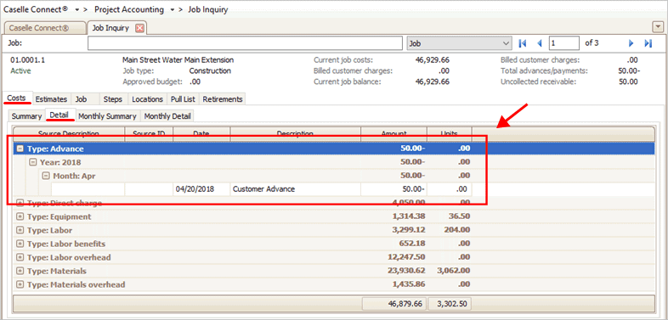The width and height of the screenshot is (668, 320).
Task: Click the Job search input field
Action: click(245, 43)
